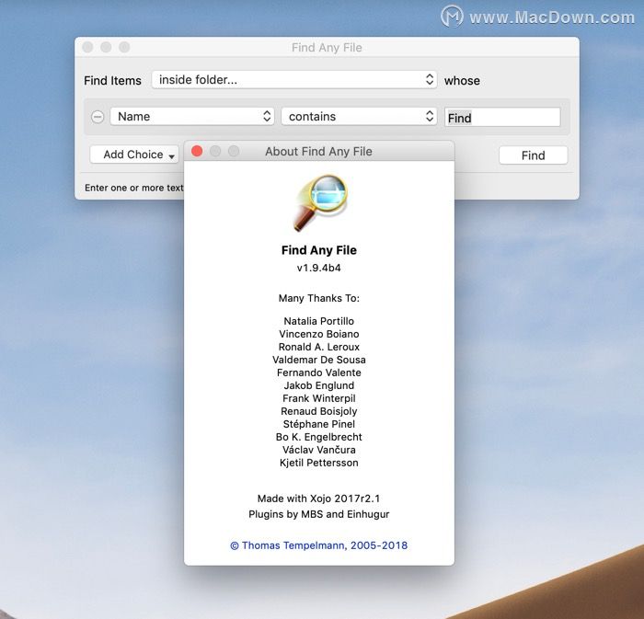Click the name Bo K. Engelbrecht

pyautogui.click(x=318, y=437)
